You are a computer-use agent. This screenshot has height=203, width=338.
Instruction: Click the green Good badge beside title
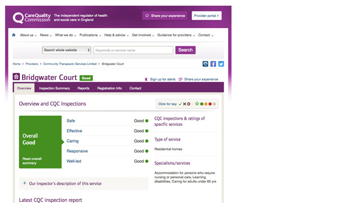coord(86,78)
